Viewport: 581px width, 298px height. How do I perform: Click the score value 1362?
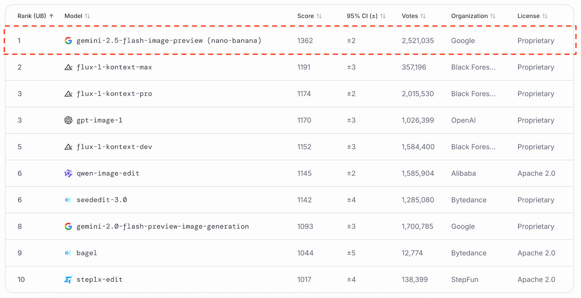pos(305,41)
